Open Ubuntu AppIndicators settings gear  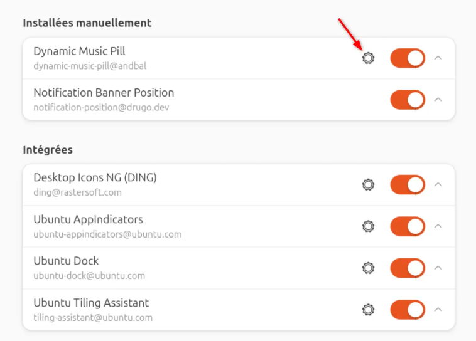(x=368, y=226)
